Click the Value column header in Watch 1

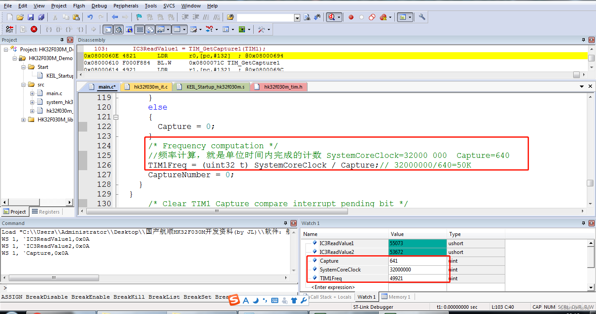click(x=418, y=234)
